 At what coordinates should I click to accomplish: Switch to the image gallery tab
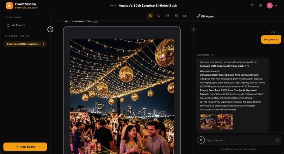(x=176, y=16)
